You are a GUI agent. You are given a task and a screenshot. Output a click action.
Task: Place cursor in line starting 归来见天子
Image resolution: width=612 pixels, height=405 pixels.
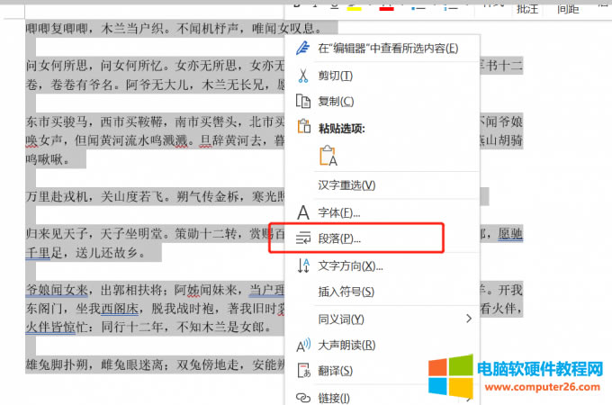pyautogui.click(x=155, y=234)
